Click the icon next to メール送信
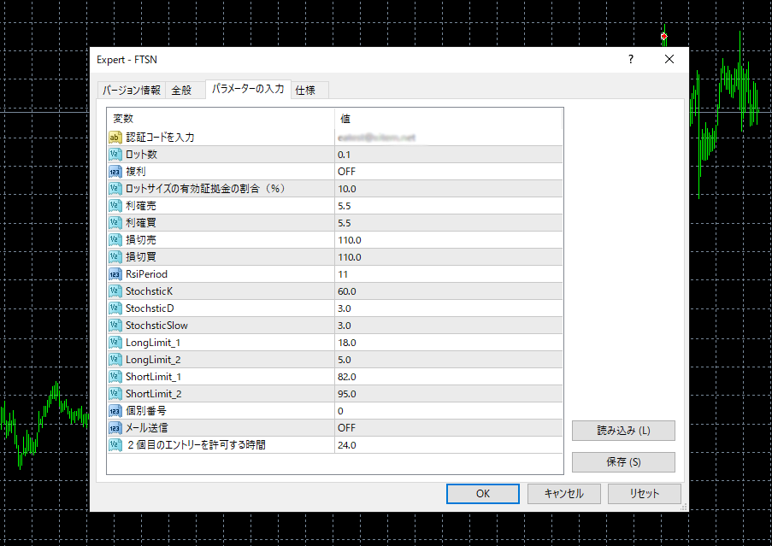This screenshot has width=772, height=546. click(x=115, y=428)
